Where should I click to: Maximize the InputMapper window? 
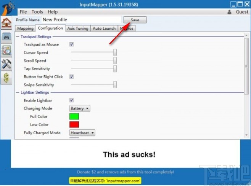(240, 4)
